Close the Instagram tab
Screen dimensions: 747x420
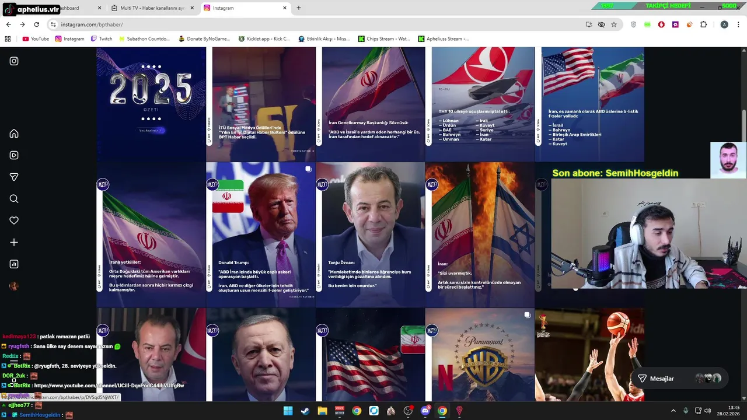coord(285,8)
